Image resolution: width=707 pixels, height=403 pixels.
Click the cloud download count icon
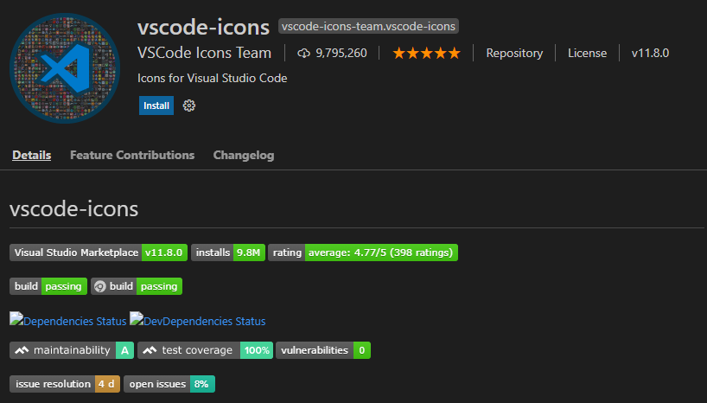click(x=304, y=54)
